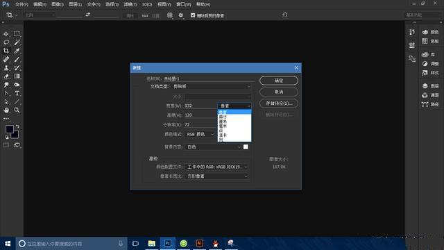This screenshot has width=444, height=250.
Task: Expand the color profile dropdown
Action: click(216, 167)
